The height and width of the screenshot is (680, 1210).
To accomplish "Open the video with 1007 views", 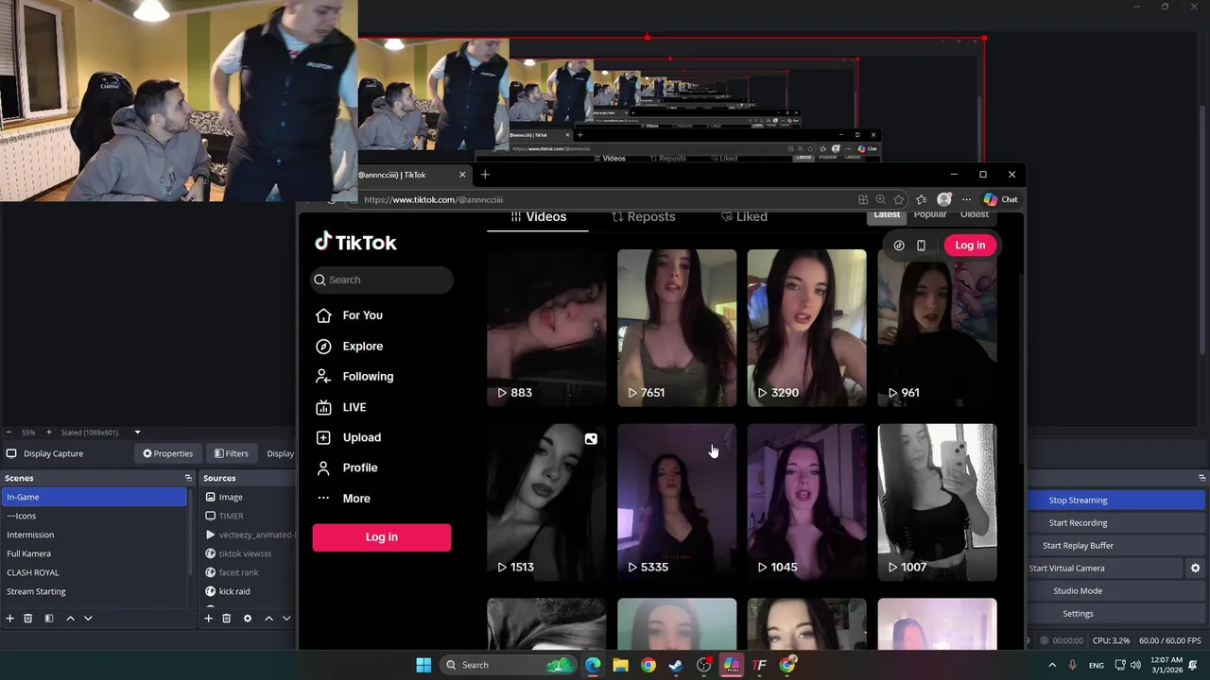I will click(937, 502).
